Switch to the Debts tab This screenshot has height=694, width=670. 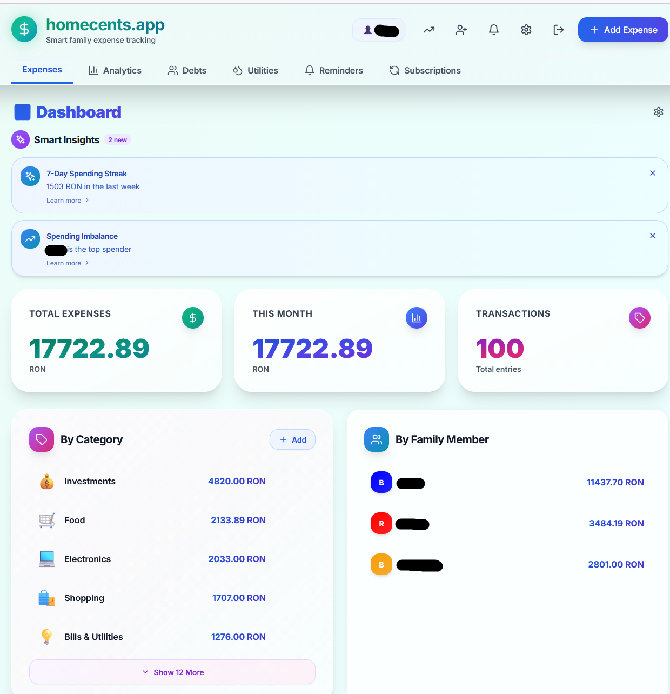pyautogui.click(x=187, y=70)
